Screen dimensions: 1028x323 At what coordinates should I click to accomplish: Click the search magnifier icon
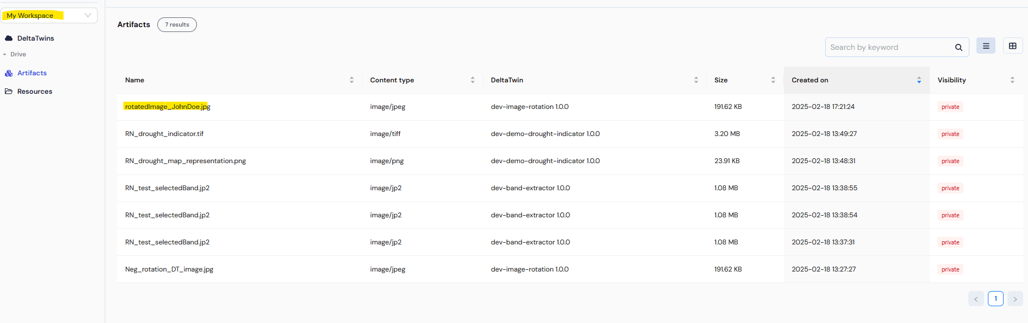pos(959,48)
